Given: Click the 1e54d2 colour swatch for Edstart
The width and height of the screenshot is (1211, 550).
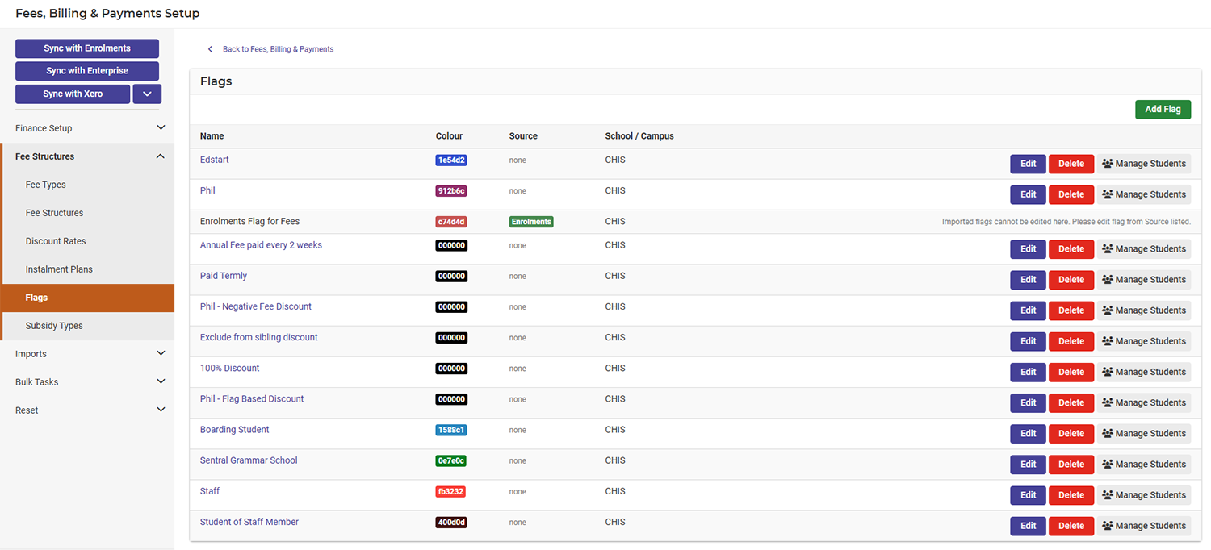Looking at the screenshot, I should click(x=451, y=160).
